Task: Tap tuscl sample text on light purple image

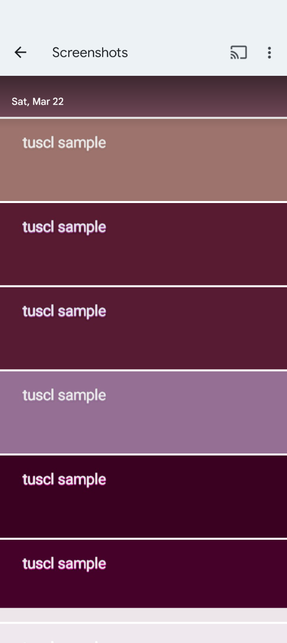Action: click(x=64, y=396)
